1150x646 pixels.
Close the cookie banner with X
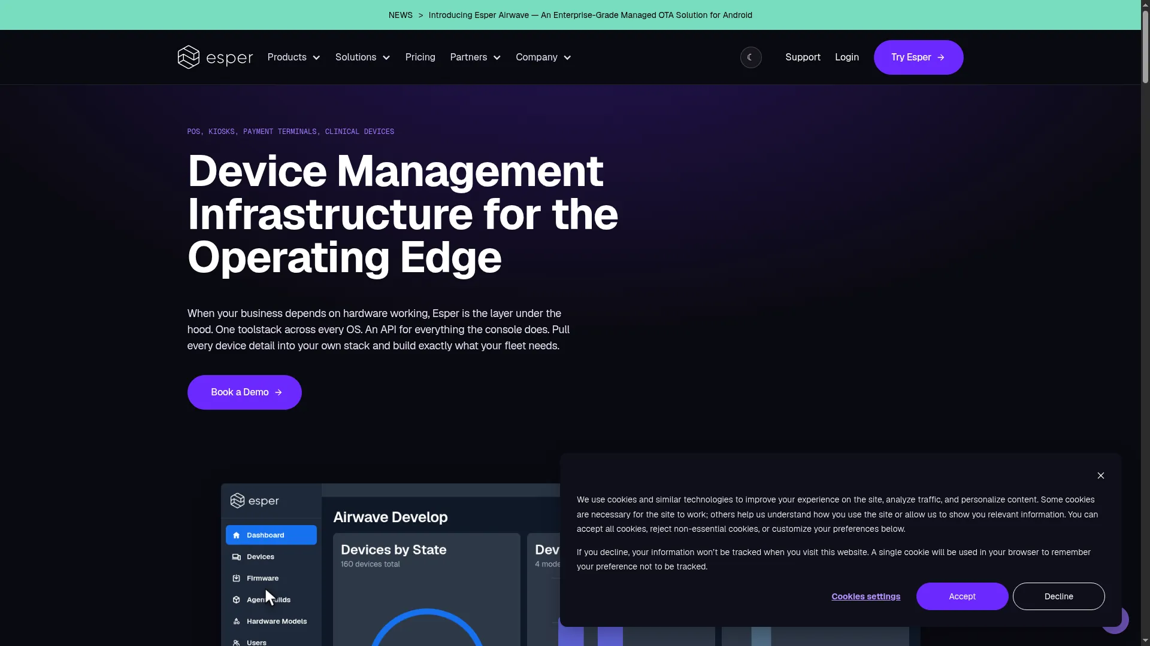coord(1100,476)
